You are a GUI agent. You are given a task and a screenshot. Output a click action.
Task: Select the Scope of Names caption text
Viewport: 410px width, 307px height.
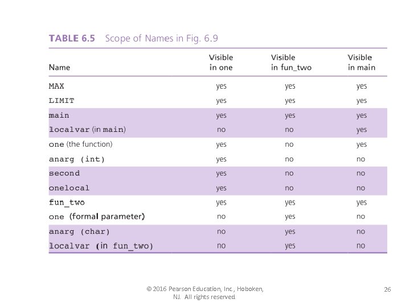(162, 39)
